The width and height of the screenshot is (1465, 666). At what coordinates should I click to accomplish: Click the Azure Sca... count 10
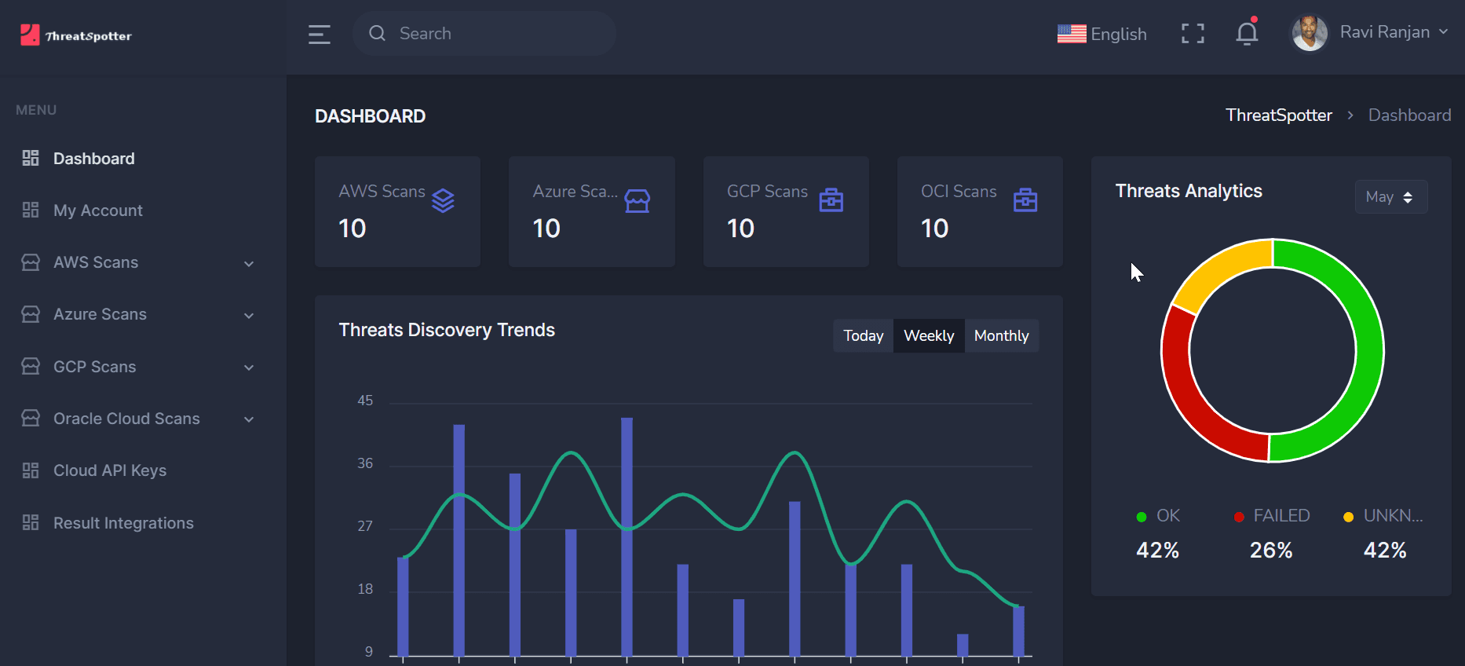(x=546, y=229)
